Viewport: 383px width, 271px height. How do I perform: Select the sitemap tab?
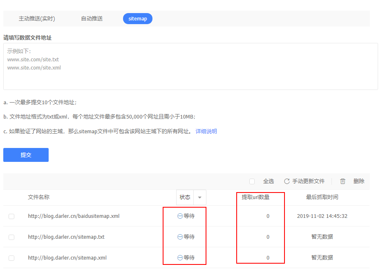click(137, 19)
